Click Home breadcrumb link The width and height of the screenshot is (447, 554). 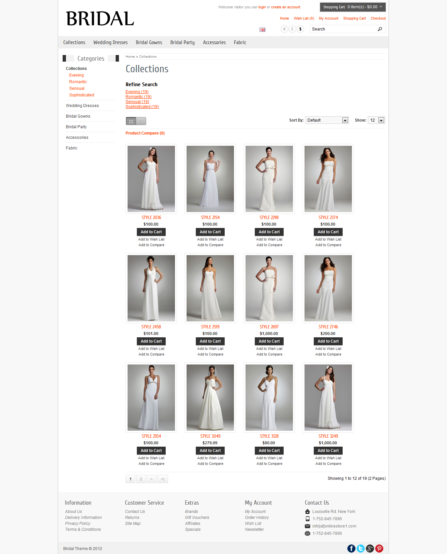pyautogui.click(x=130, y=57)
